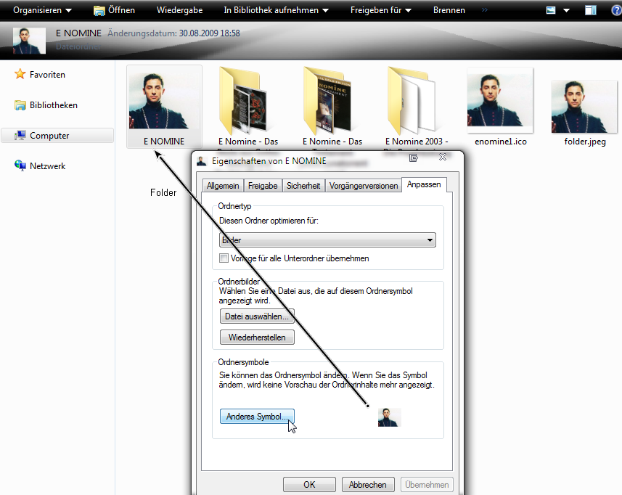Open the view options dropdown arrow
Viewport: 622px width, 495px height.
coord(566,11)
